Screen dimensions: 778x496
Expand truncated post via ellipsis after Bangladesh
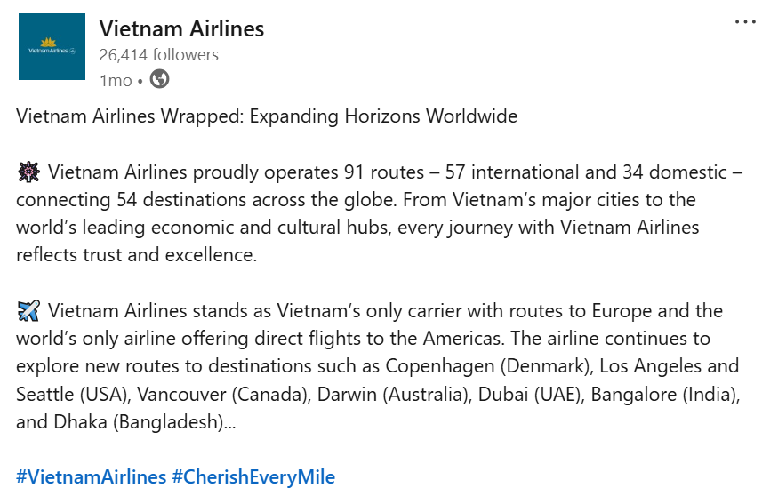[x=229, y=422]
